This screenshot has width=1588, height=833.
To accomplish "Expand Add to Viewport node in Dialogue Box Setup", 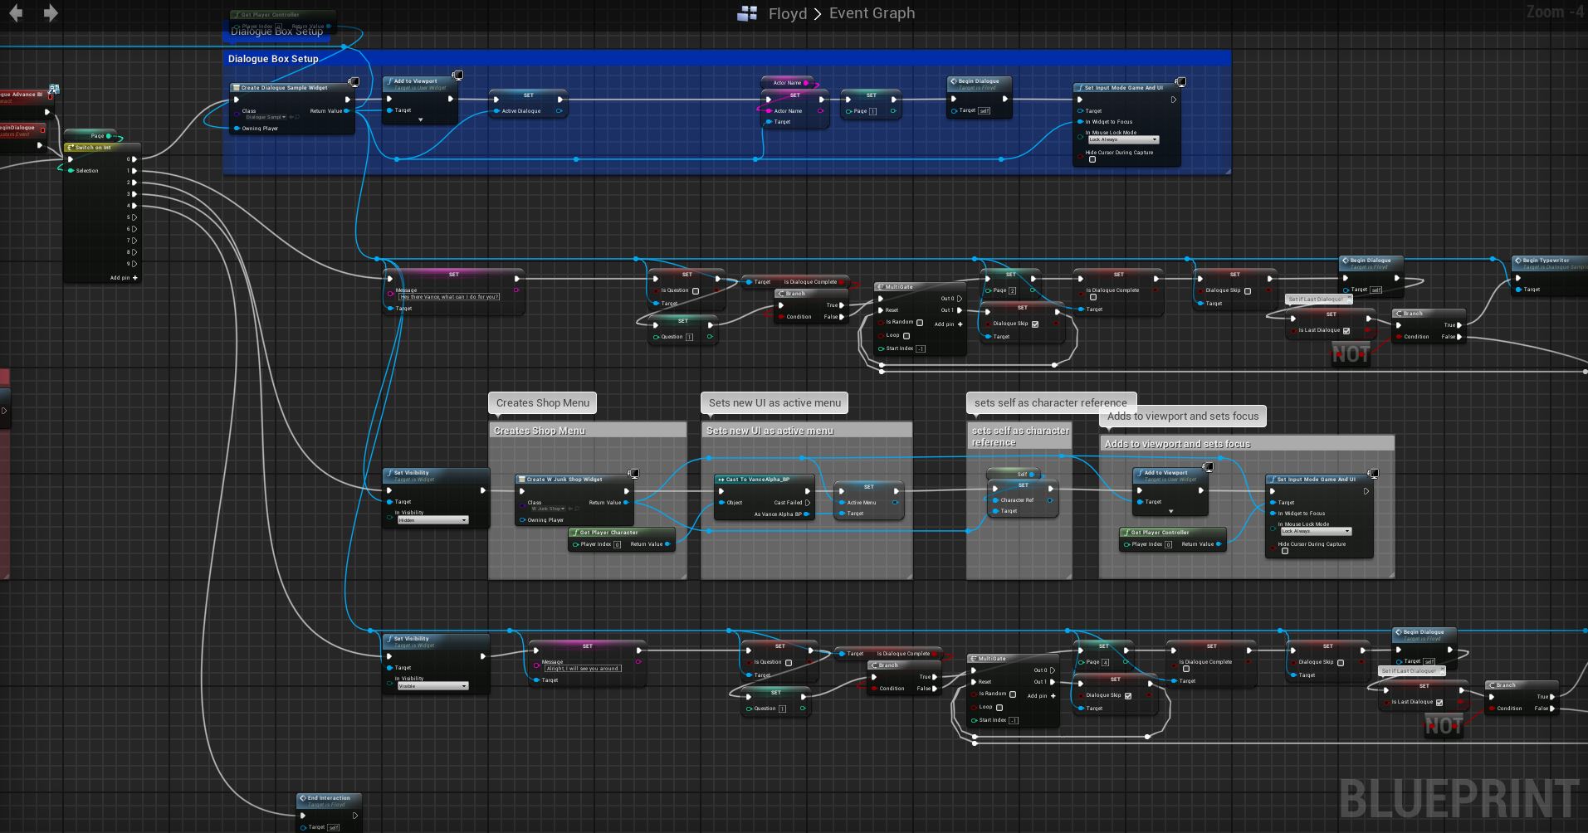I will click(x=420, y=119).
